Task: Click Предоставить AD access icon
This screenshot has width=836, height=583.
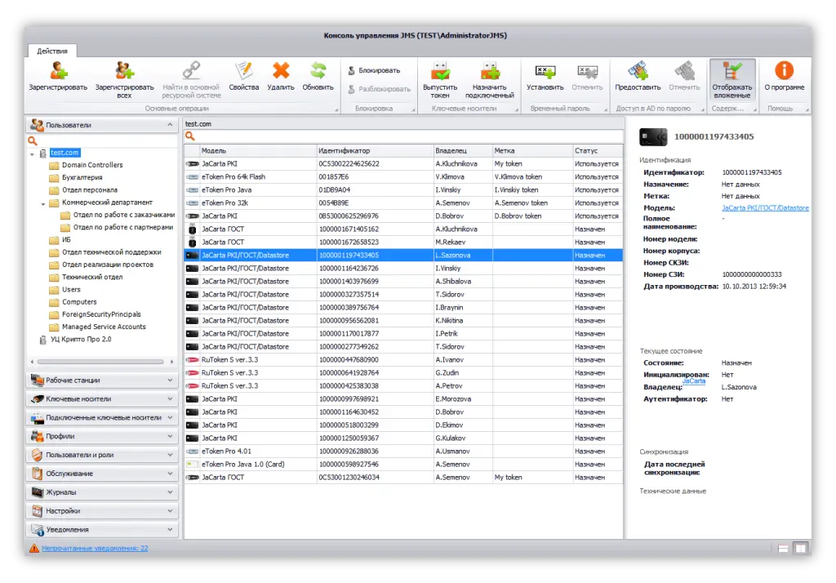Action: (638, 71)
